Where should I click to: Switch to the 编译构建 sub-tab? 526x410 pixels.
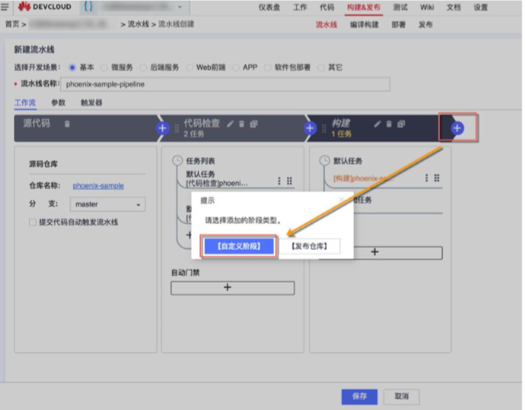364,24
